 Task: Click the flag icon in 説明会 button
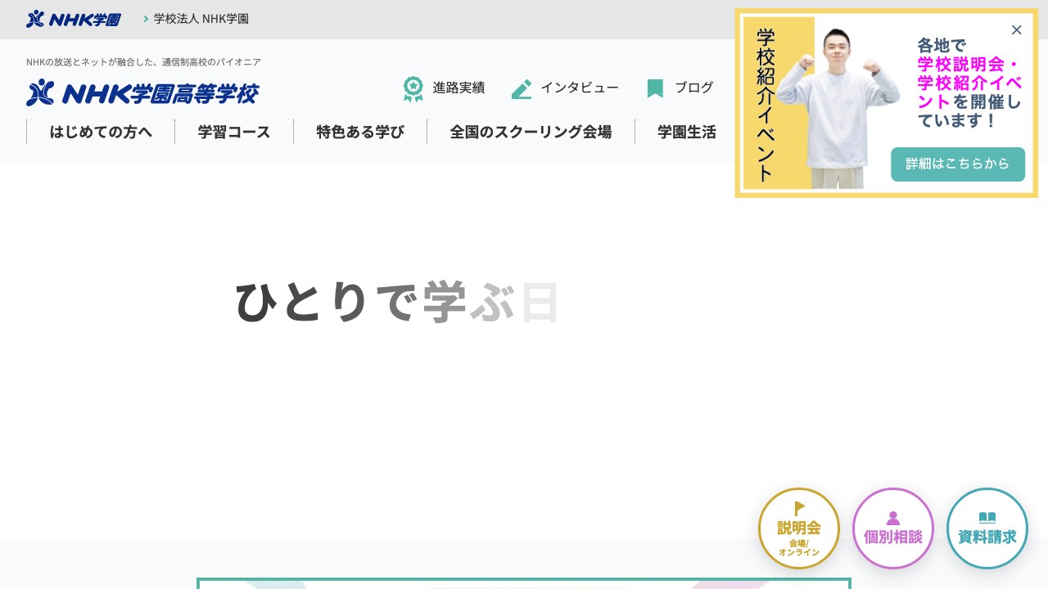click(800, 509)
